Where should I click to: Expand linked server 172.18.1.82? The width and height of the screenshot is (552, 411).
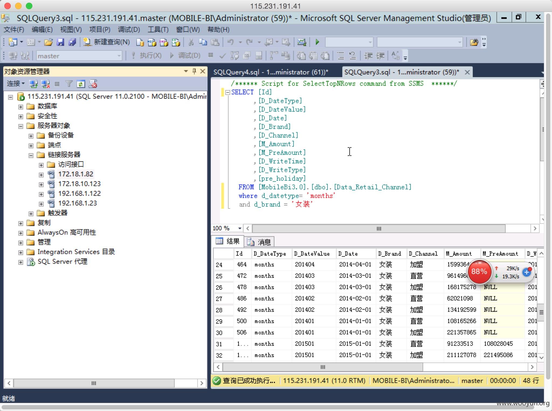(41, 175)
